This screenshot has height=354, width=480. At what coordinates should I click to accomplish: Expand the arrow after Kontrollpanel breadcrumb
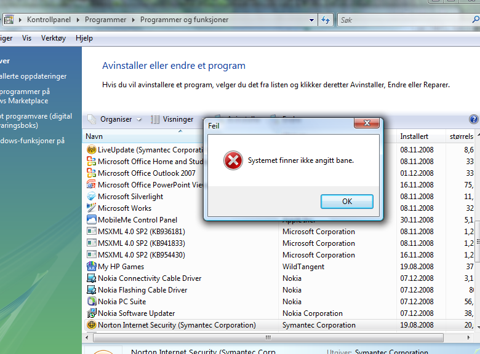[x=78, y=20]
